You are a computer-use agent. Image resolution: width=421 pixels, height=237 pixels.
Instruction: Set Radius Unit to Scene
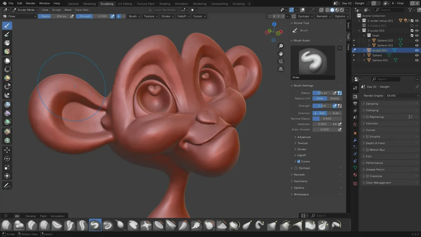(335, 99)
